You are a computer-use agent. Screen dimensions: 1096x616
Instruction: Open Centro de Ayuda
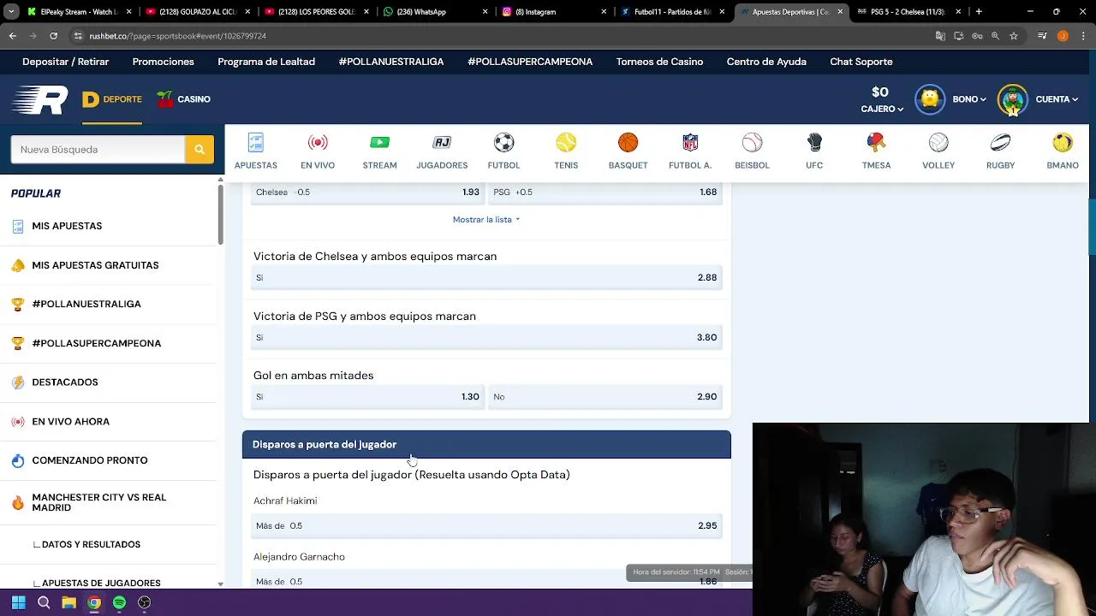[766, 62]
